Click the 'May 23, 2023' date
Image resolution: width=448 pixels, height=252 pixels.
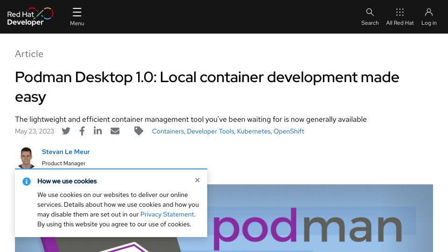(35, 131)
